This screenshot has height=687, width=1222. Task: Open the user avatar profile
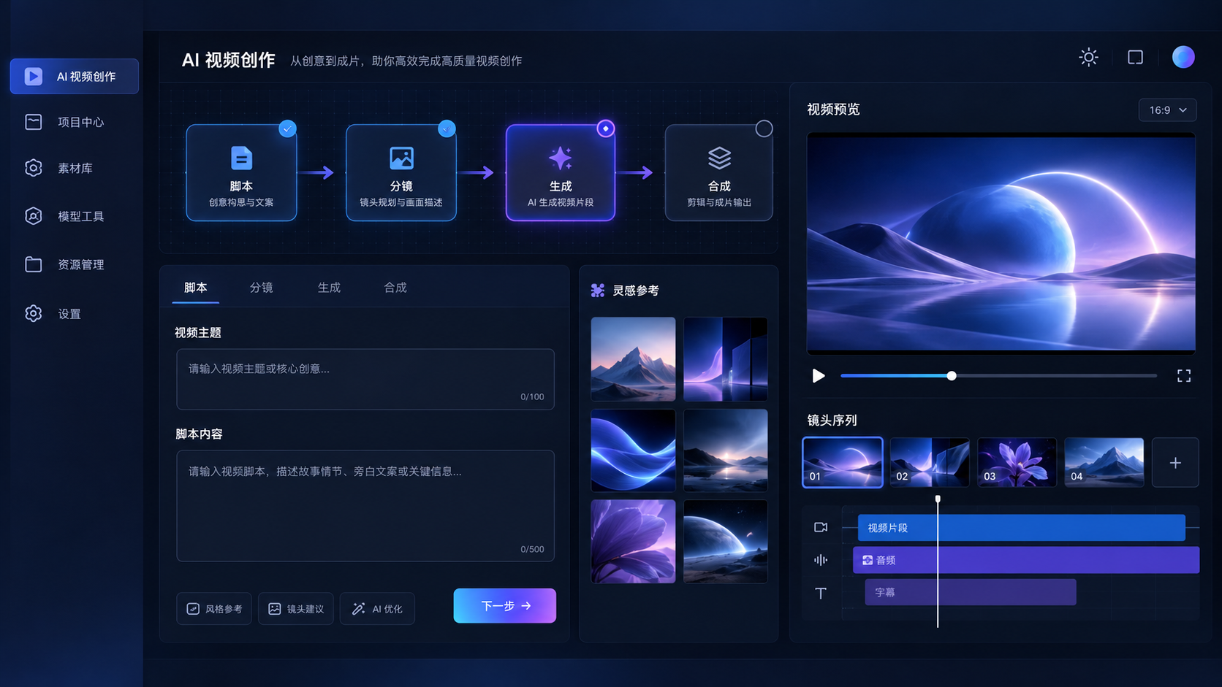[1183, 57]
